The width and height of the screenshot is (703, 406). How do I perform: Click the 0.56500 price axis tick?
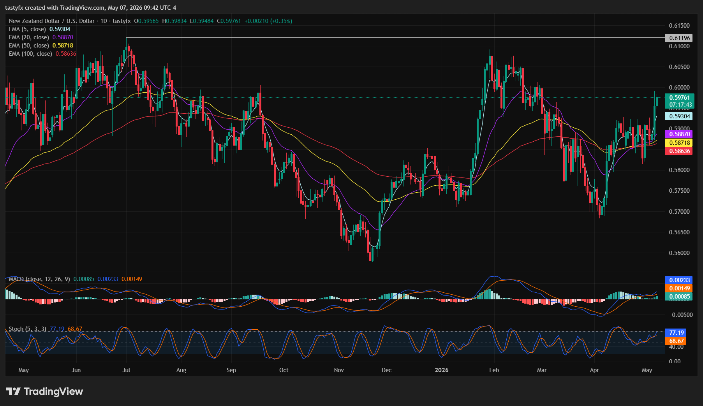(x=679, y=232)
